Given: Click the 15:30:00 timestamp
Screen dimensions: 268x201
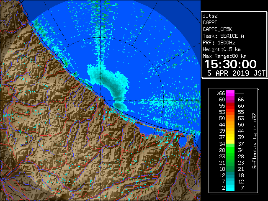Looking at the screenshot, I should [x=230, y=64].
